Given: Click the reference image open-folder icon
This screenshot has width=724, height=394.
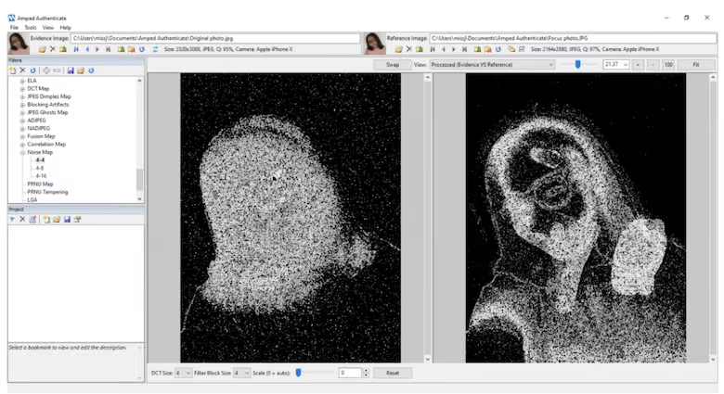Looking at the screenshot, I should pyautogui.click(x=398, y=49).
